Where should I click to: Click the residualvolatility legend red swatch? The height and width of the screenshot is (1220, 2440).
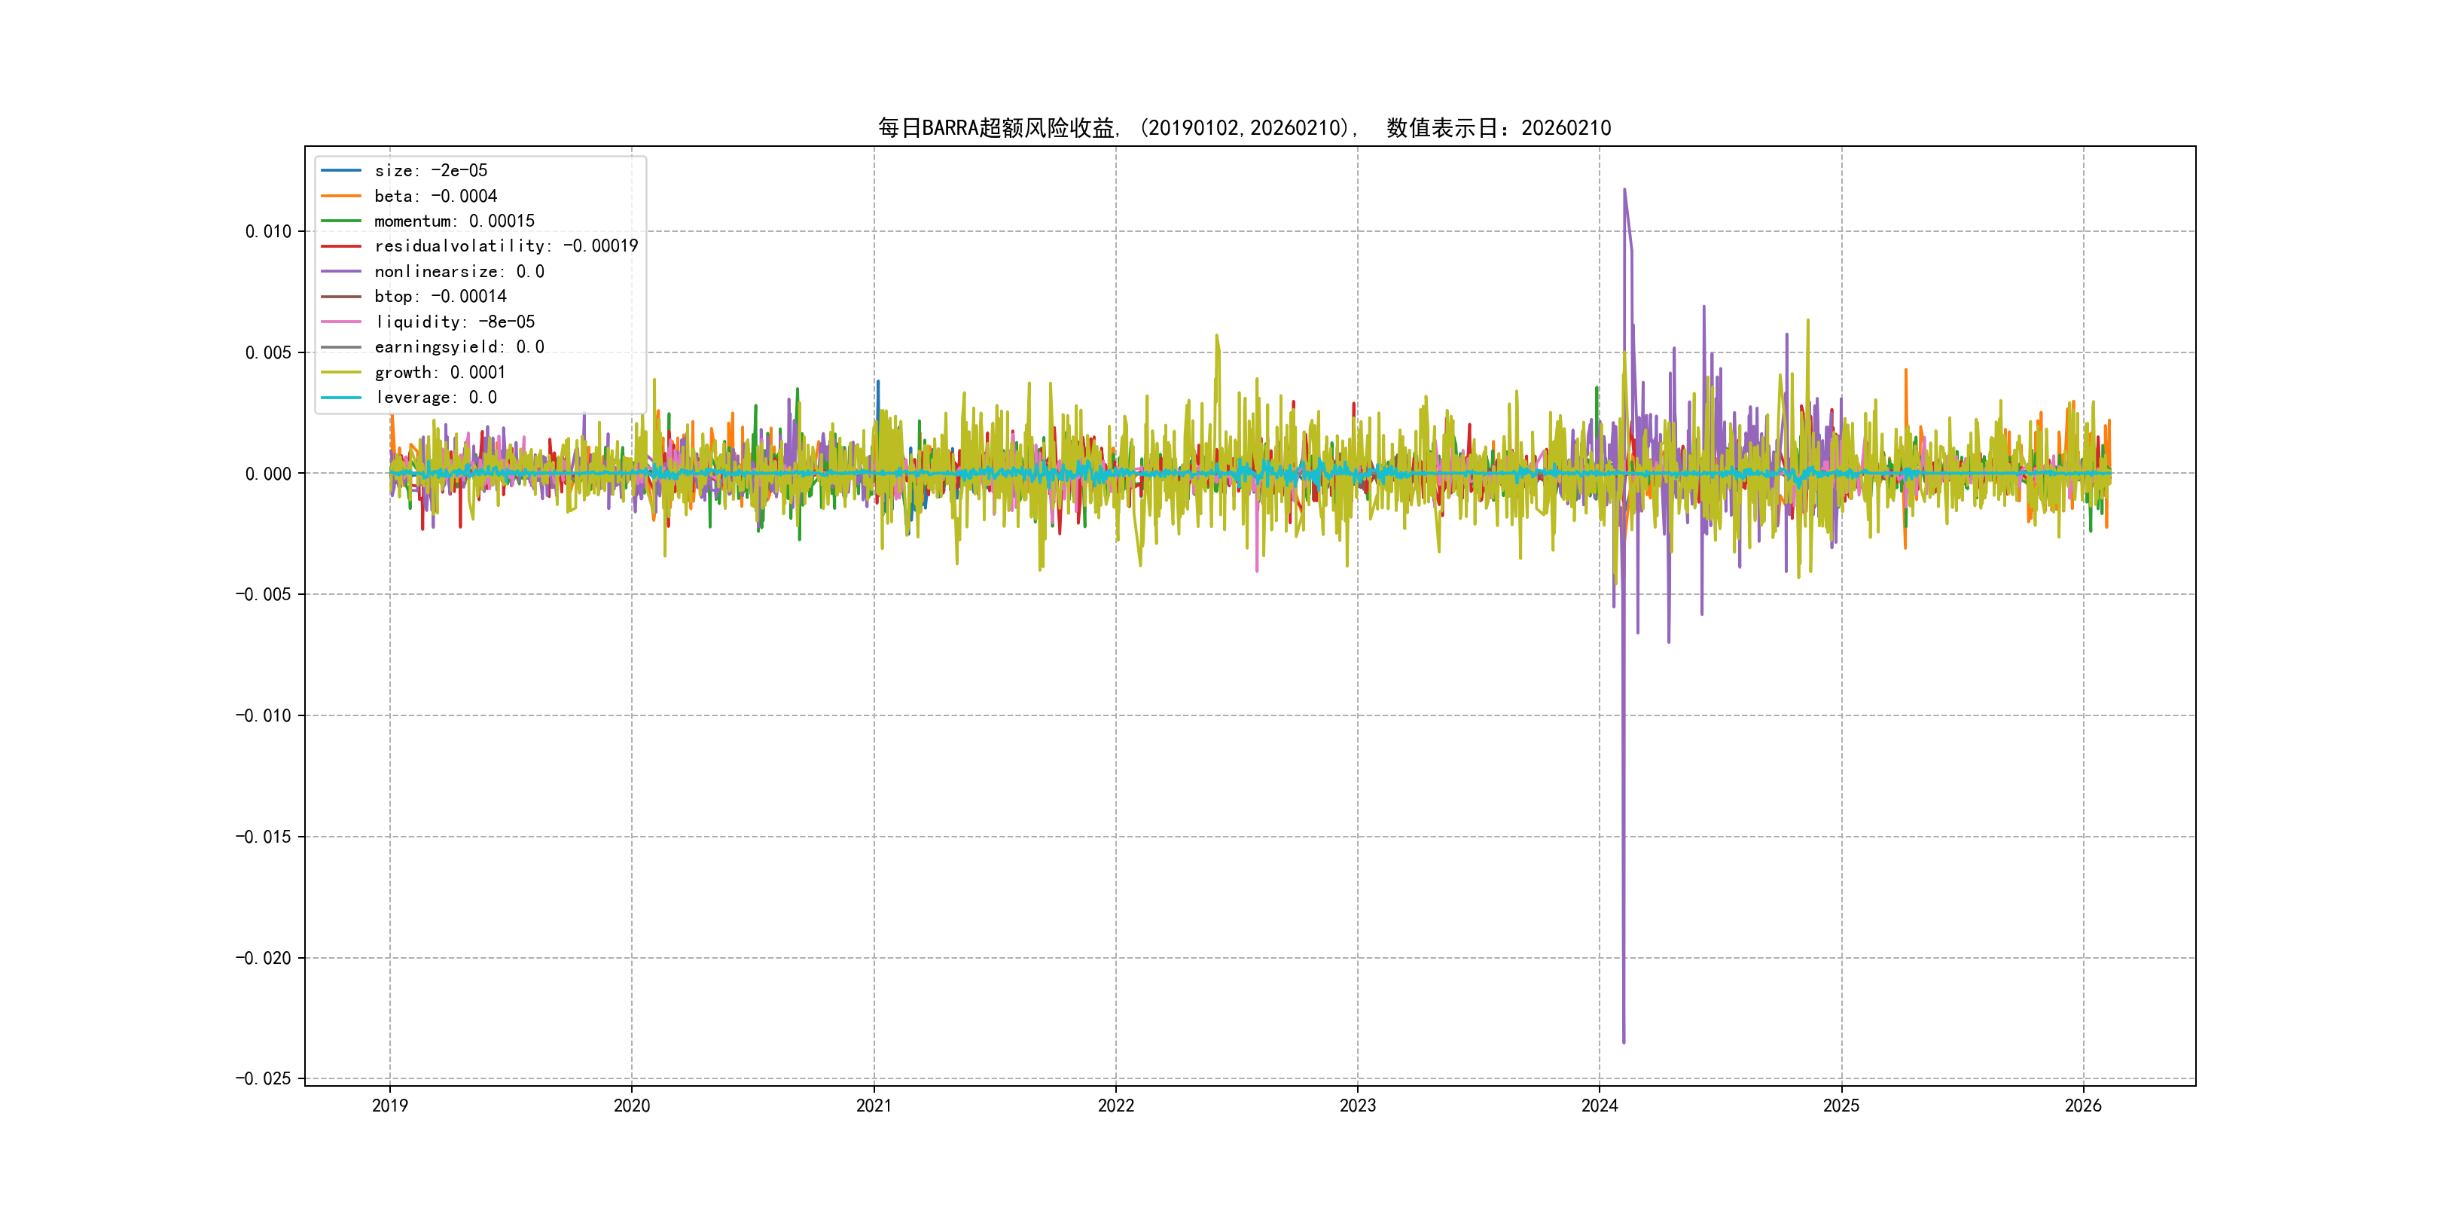click(x=341, y=246)
